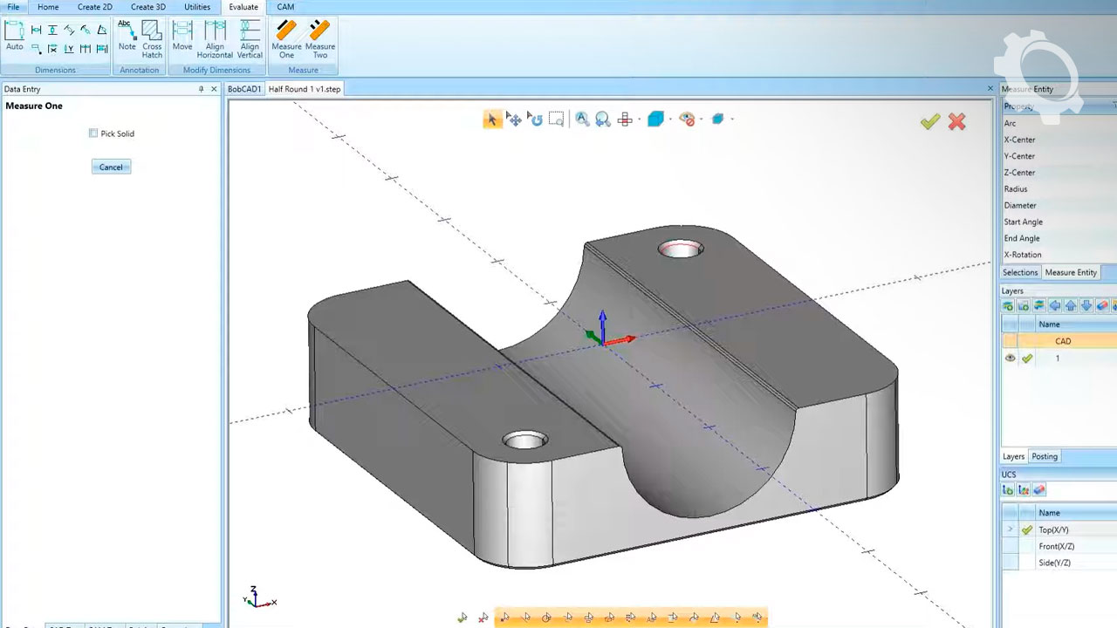Click the red X cancel icon in viewport
Screen dimensions: 1117x628
pos(956,122)
